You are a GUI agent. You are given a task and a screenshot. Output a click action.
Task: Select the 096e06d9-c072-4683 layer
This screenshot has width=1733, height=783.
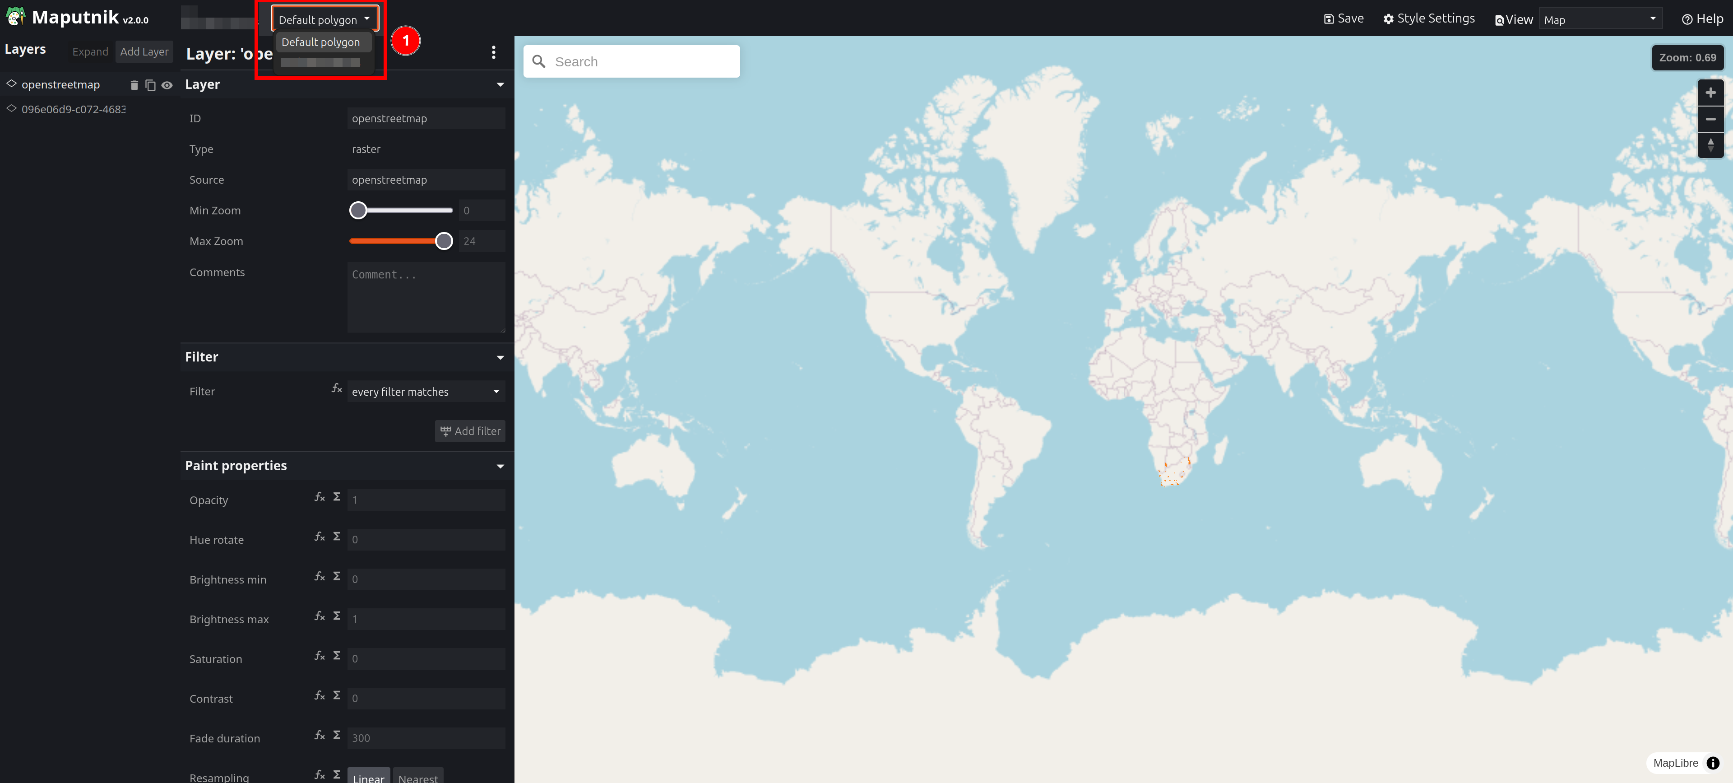(x=73, y=109)
